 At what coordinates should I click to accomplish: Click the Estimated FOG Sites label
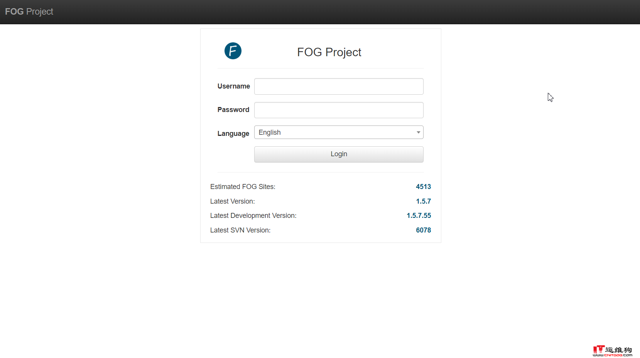coord(243,187)
